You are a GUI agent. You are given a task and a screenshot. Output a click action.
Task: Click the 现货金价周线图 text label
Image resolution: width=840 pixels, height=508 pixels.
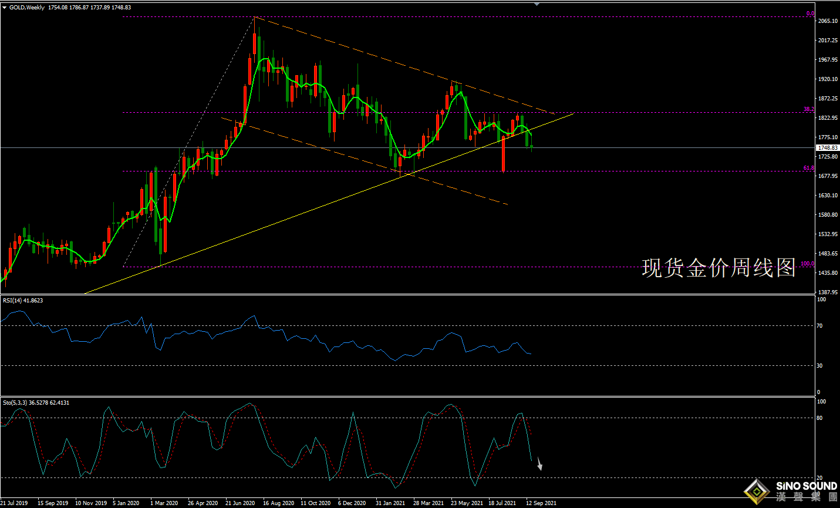click(x=718, y=268)
